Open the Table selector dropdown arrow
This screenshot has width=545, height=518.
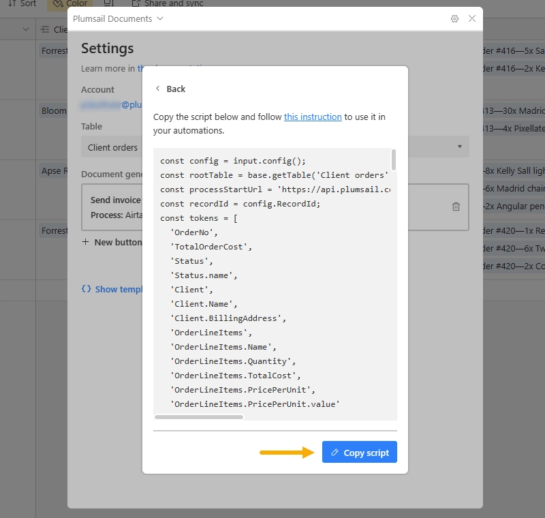pyautogui.click(x=459, y=147)
